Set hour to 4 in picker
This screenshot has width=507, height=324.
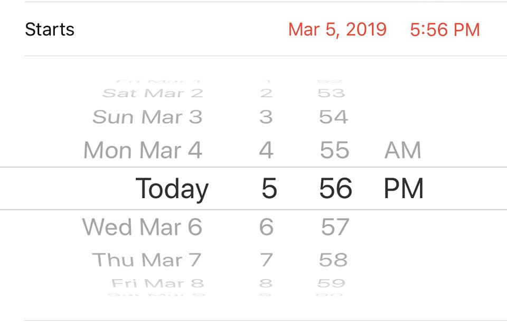[x=266, y=151]
